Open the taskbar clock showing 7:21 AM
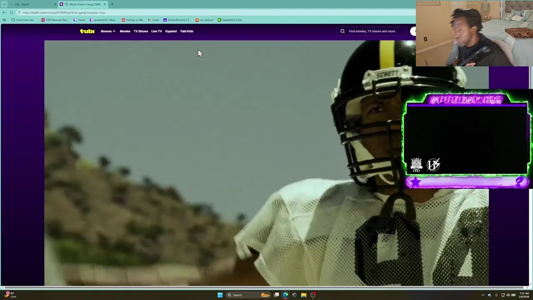The image size is (533, 300). click(524, 295)
